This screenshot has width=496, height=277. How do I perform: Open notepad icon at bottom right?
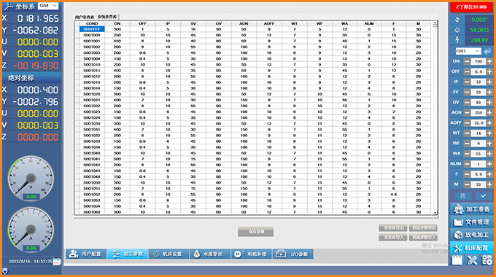457,260
